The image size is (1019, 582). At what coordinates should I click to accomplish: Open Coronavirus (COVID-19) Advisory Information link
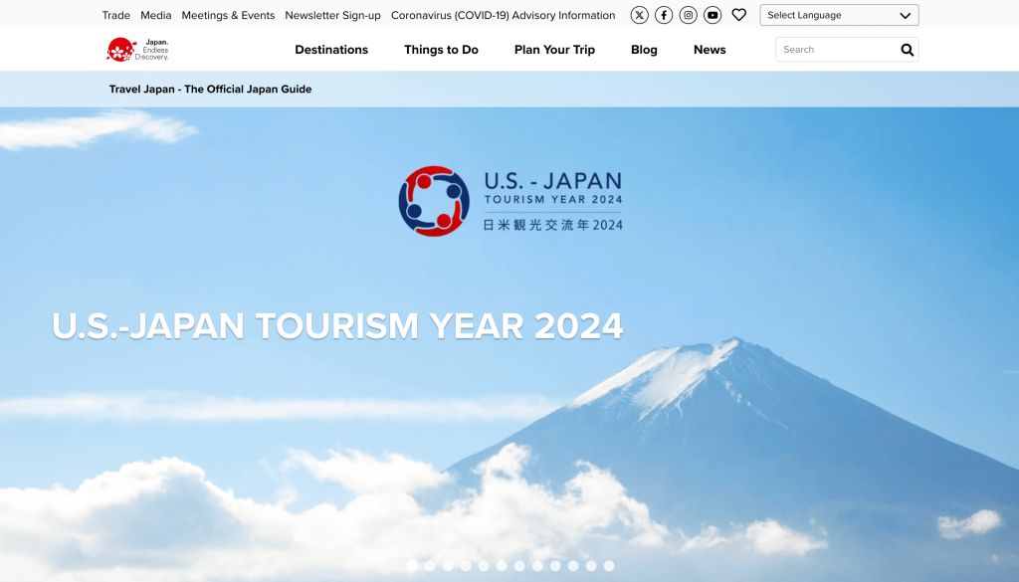pos(503,15)
